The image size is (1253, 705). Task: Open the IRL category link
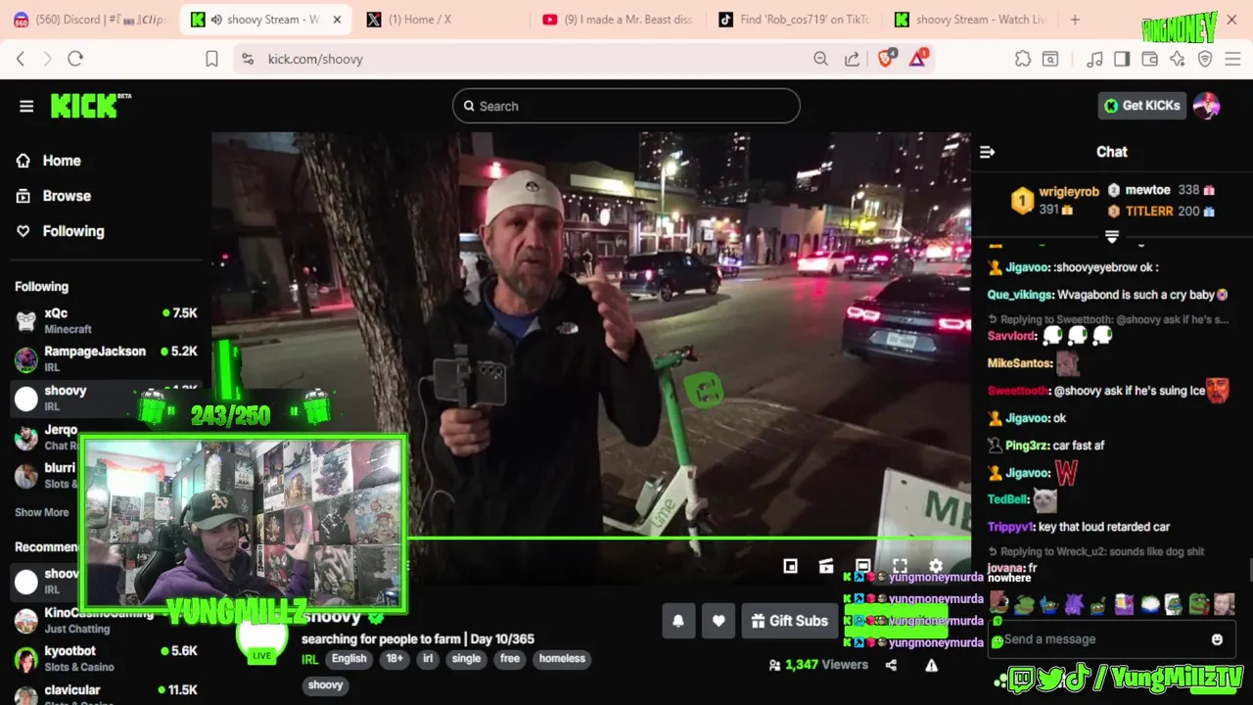[309, 659]
